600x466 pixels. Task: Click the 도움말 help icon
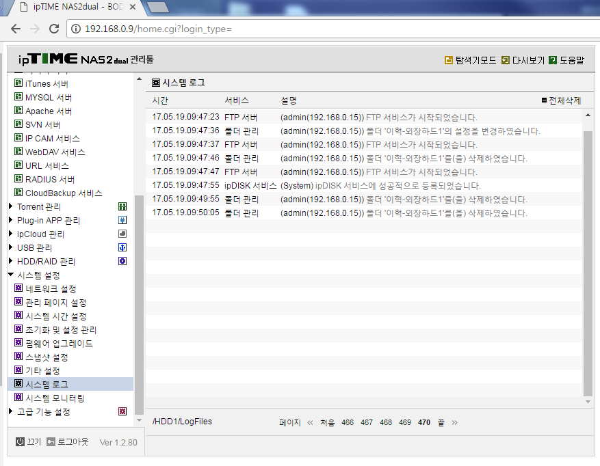point(553,60)
